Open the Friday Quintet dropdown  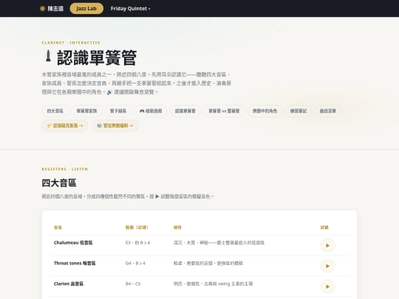tap(131, 9)
